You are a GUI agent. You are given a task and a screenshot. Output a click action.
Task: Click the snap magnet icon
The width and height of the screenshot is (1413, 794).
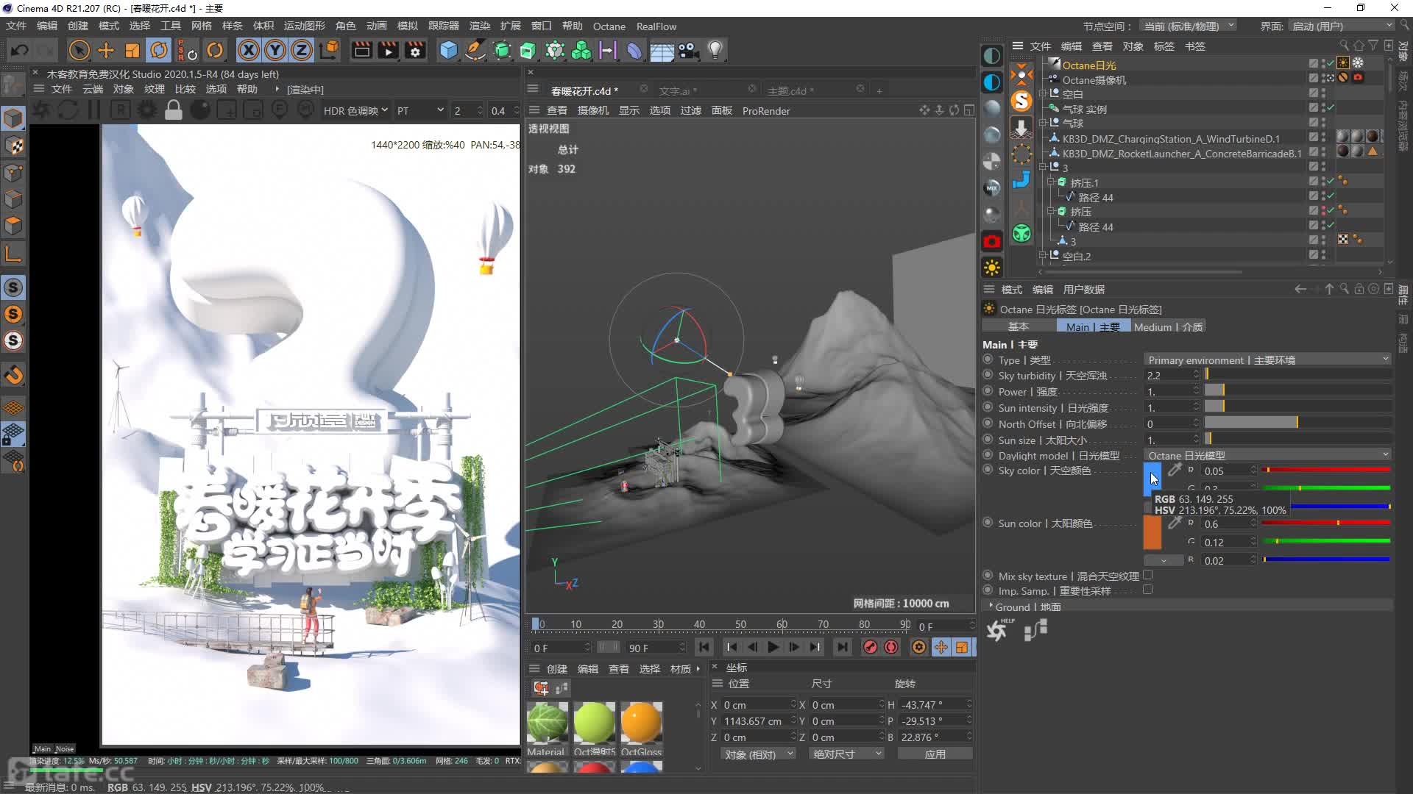click(x=13, y=375)
